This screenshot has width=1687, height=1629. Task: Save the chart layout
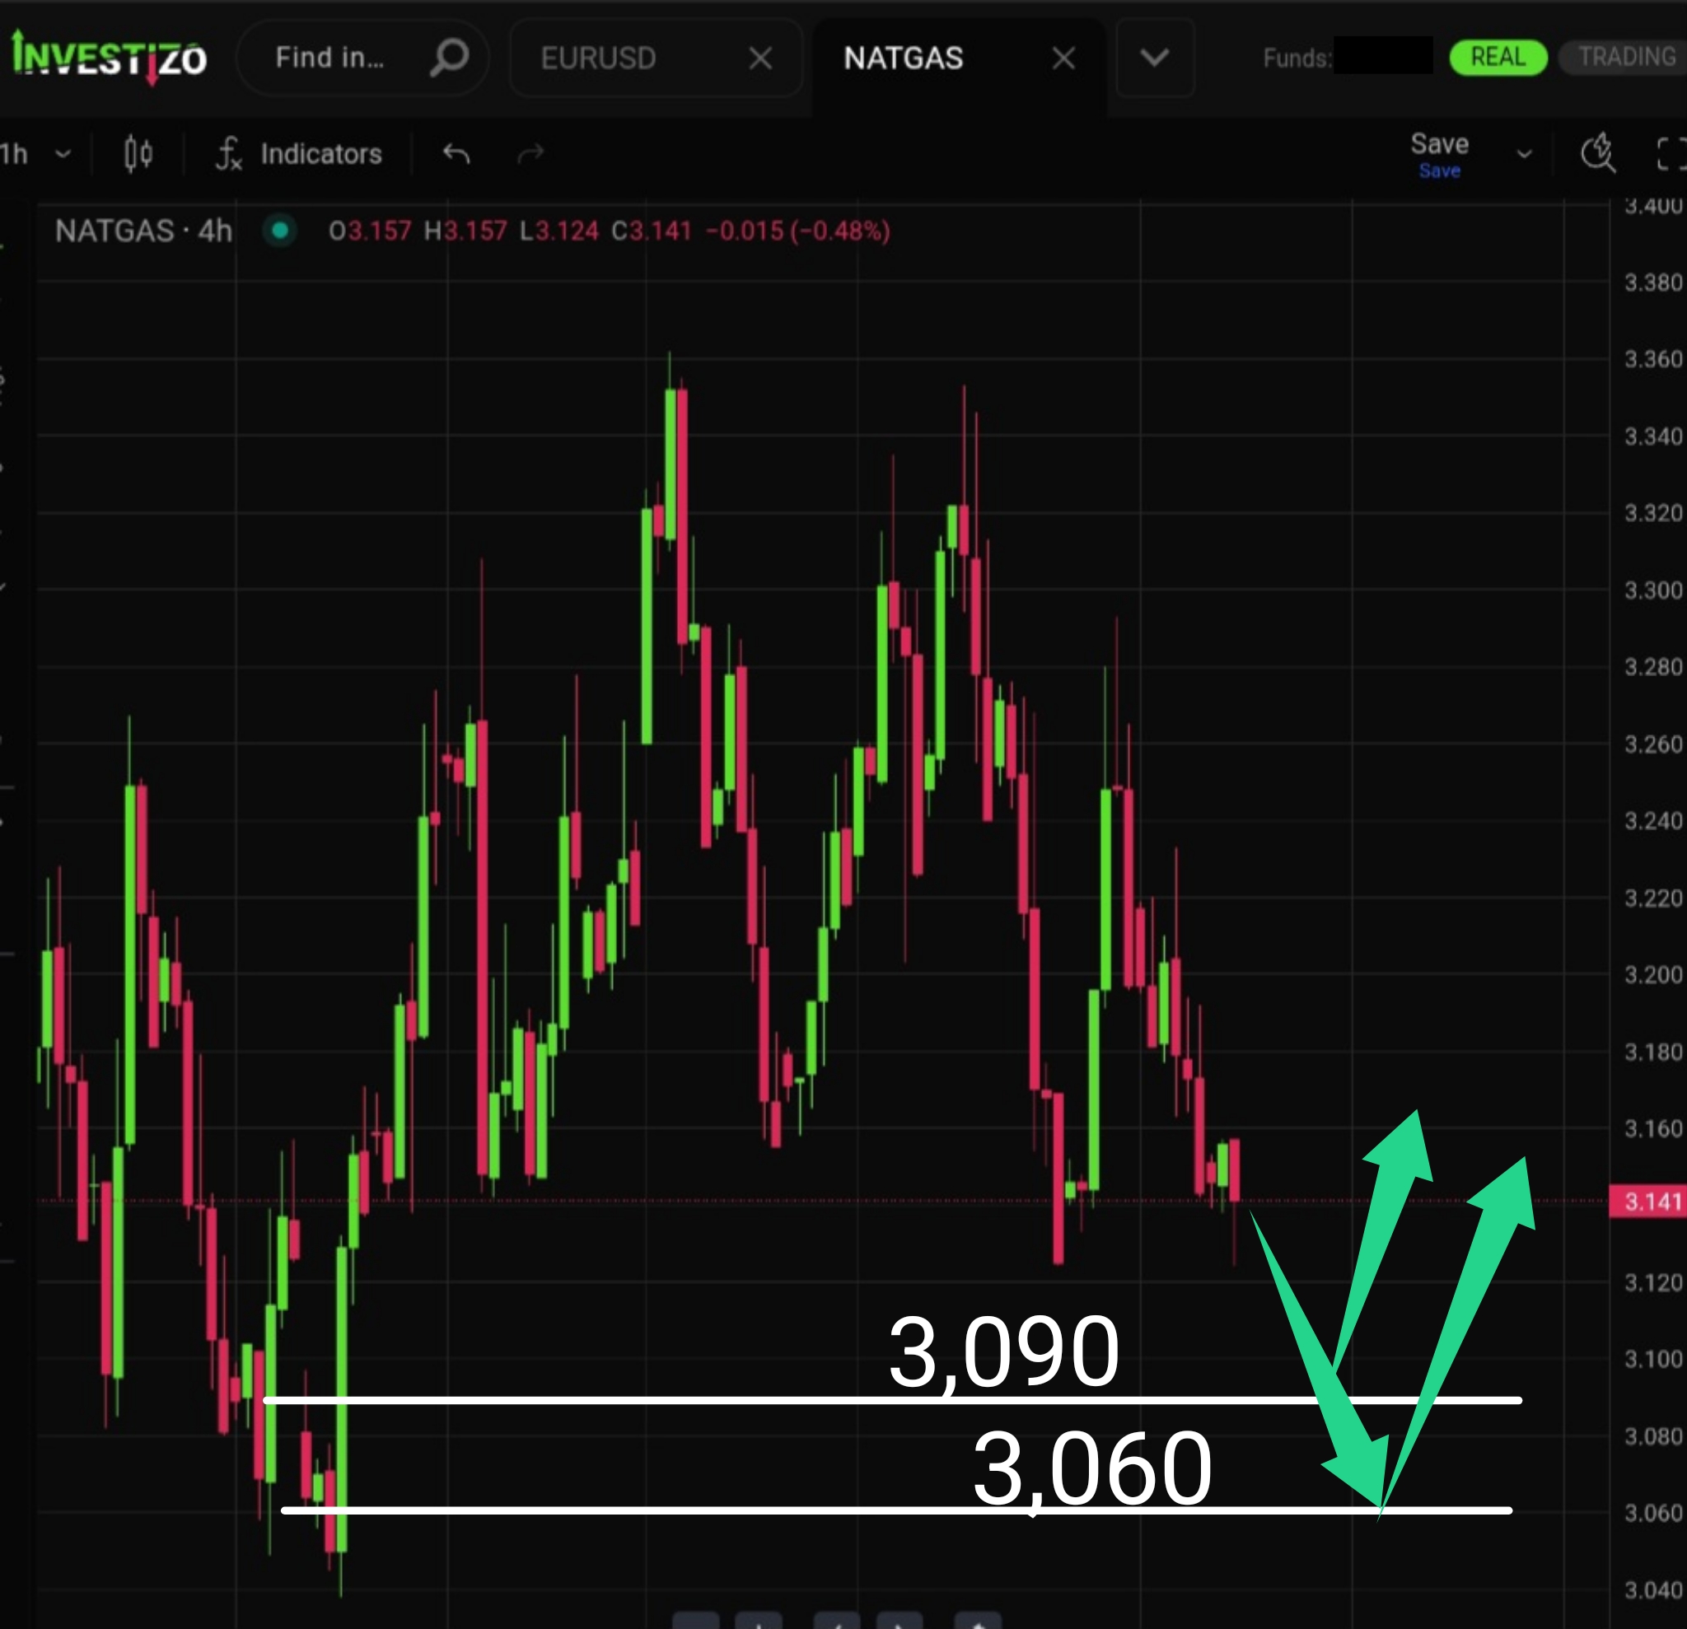(x=1439, y=154)
